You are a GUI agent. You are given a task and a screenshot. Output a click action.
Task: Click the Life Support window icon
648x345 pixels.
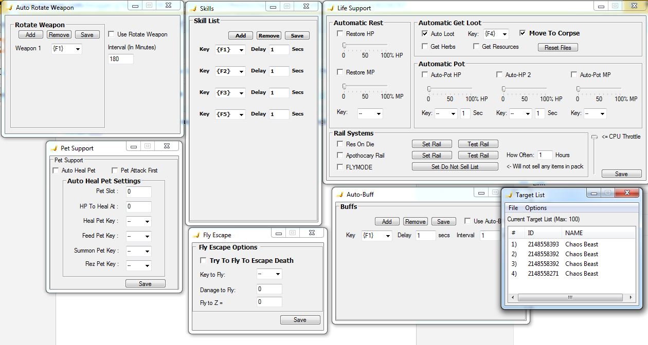[331, 8]
